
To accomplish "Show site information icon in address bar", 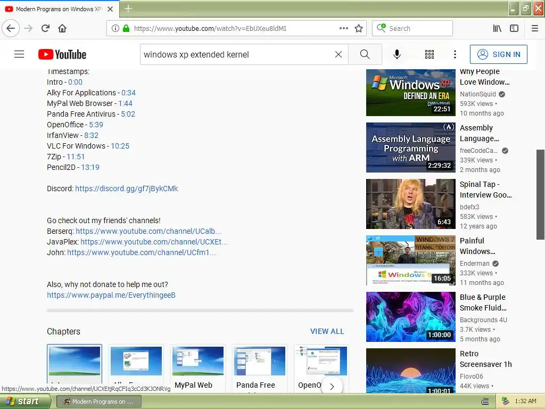I will pos(115,28).
